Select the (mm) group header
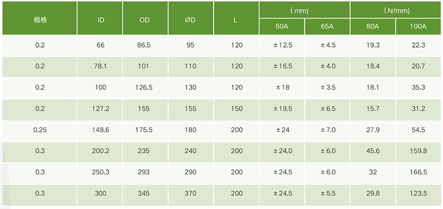This screenshot has height=209, width=443. [x=305, y=10]
